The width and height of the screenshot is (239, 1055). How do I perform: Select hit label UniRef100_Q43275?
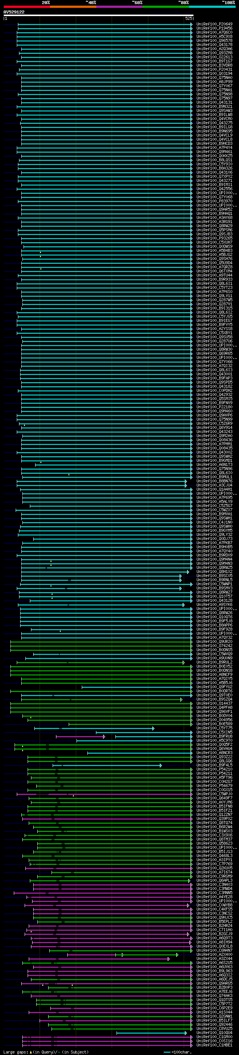click(x=214, y=123)
